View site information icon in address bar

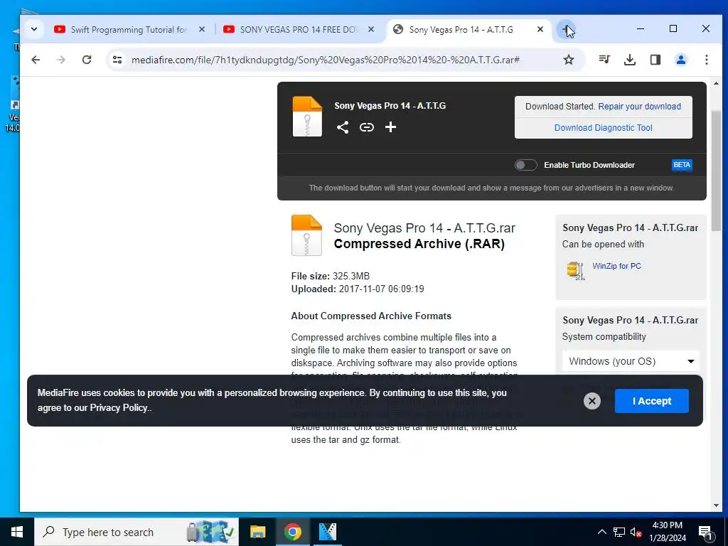coord(117,60)
